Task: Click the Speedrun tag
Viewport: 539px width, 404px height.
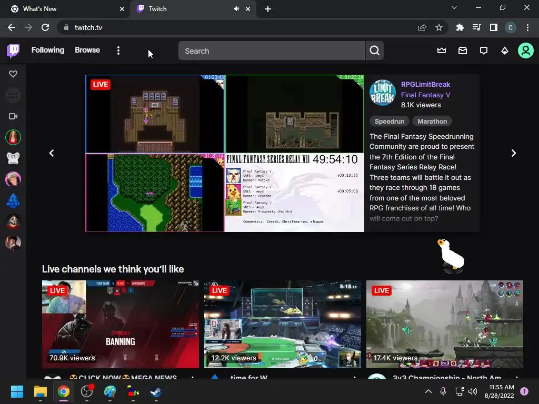Action: tap(390, 122)
